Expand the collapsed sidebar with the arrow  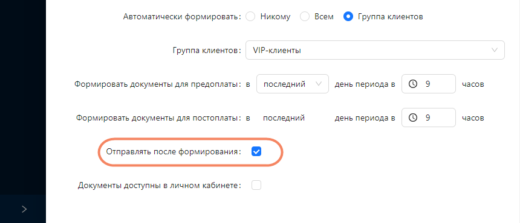click(x=24, y=209)
